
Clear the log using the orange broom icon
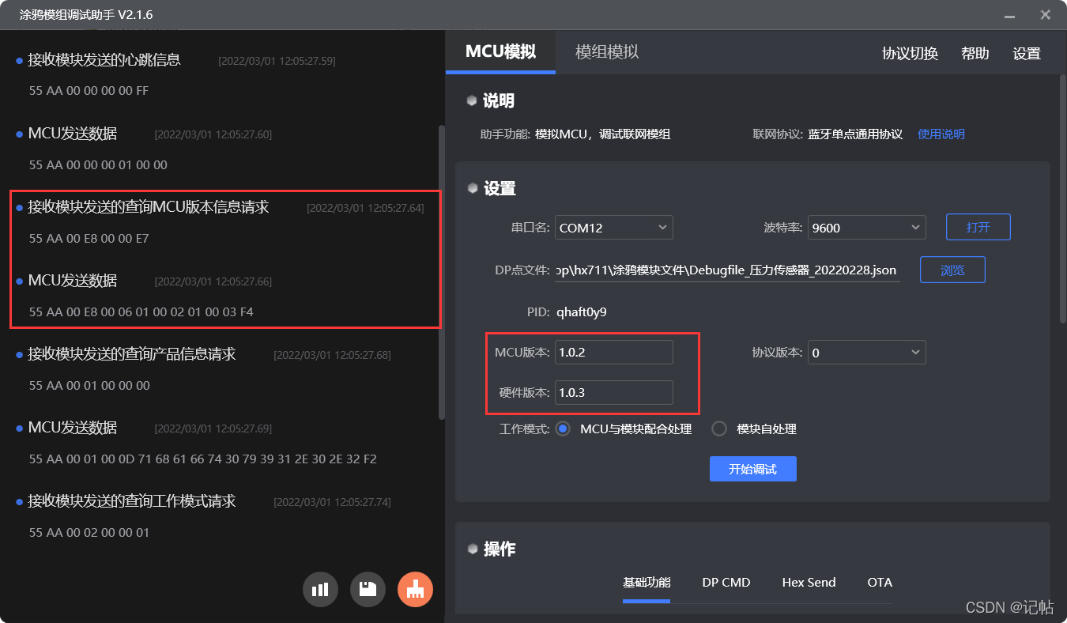point(415,588)
